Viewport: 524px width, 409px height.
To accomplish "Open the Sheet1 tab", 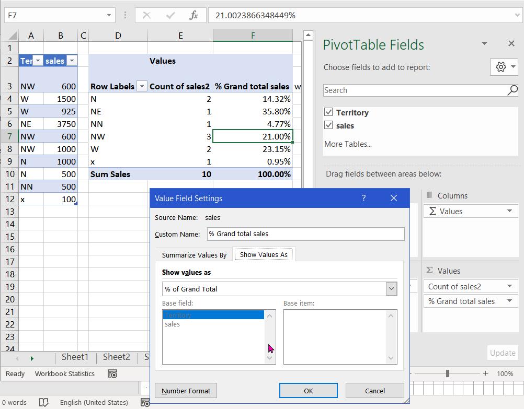I will (x=75, y=357).
